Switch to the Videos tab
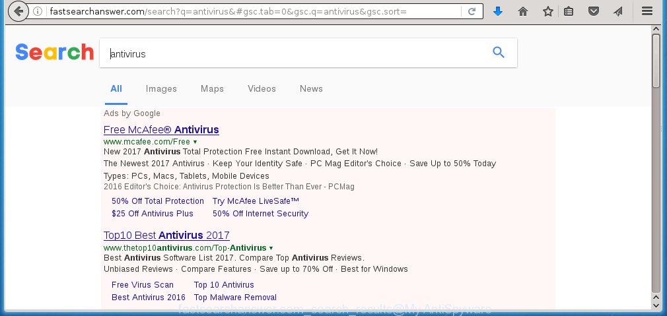 click(262, 89)
